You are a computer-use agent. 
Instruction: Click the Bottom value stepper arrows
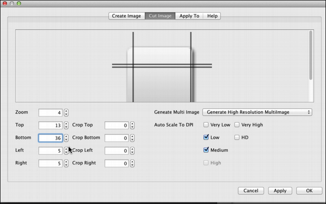click(x=66, y=138)
